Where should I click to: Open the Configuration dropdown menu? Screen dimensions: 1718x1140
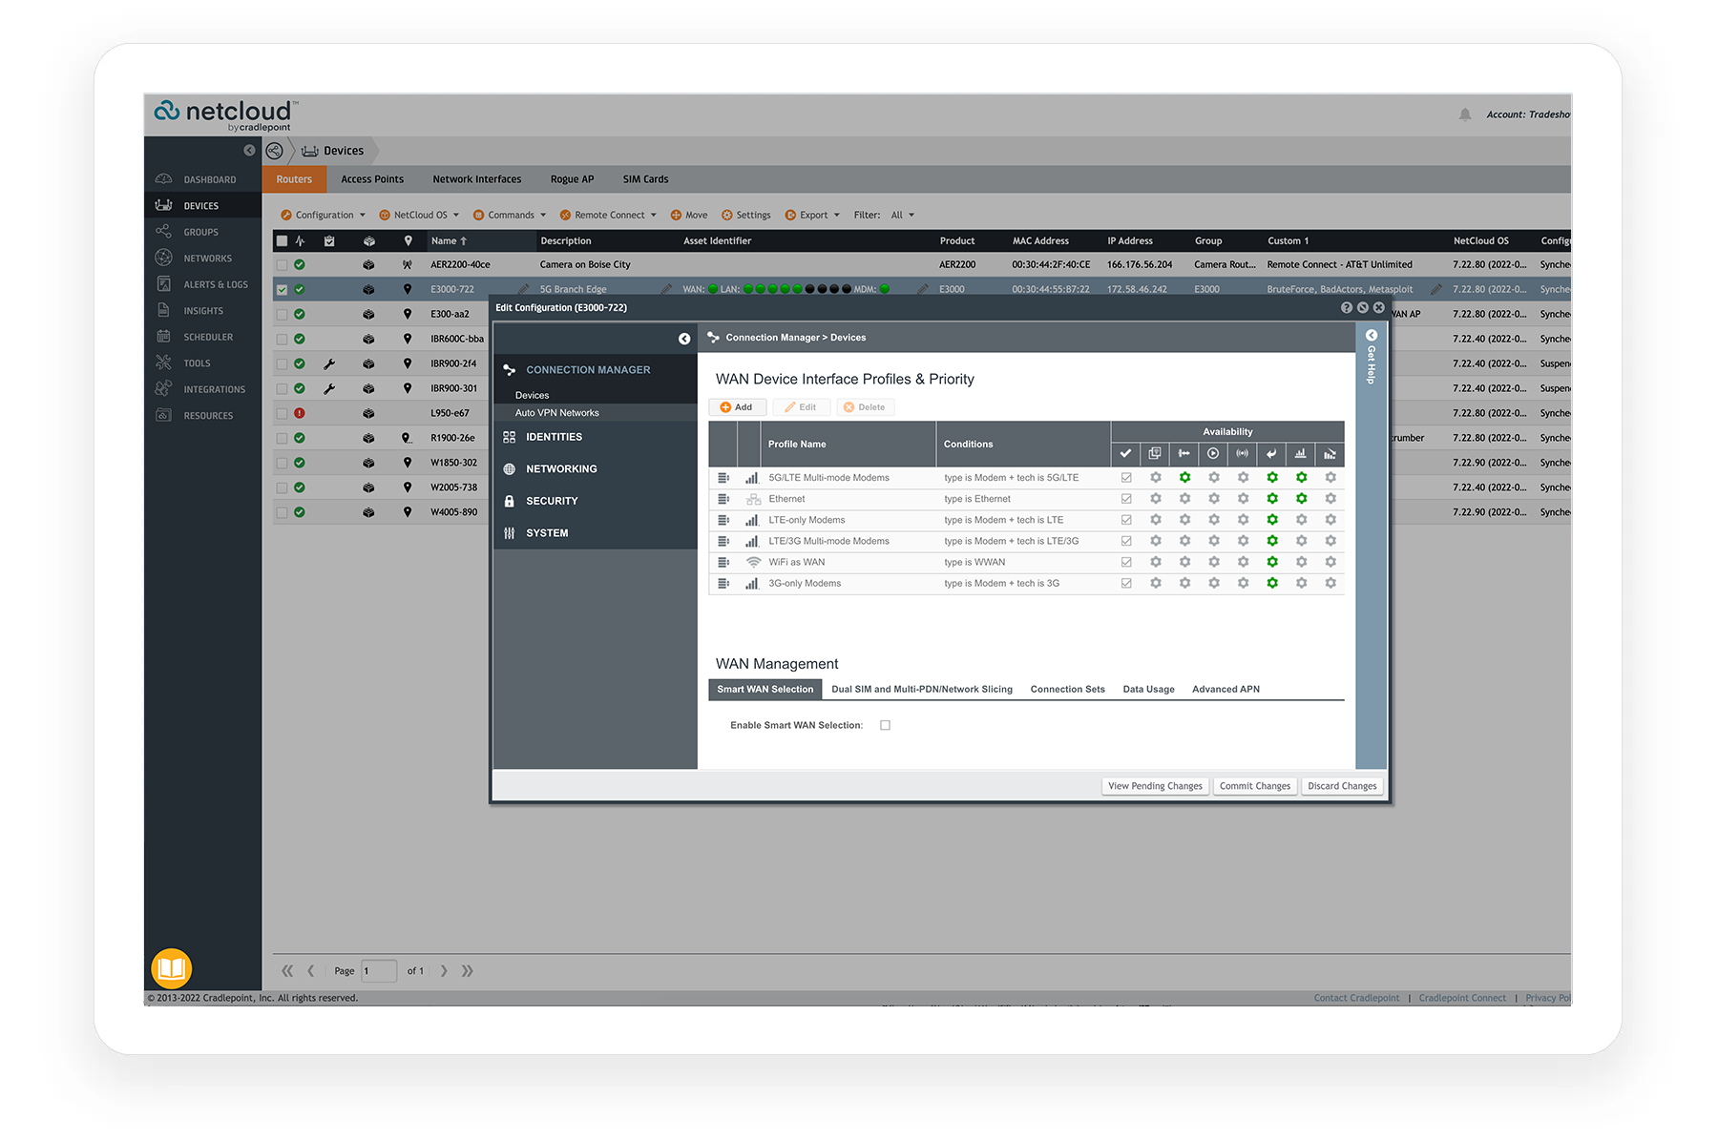point(323,215)
